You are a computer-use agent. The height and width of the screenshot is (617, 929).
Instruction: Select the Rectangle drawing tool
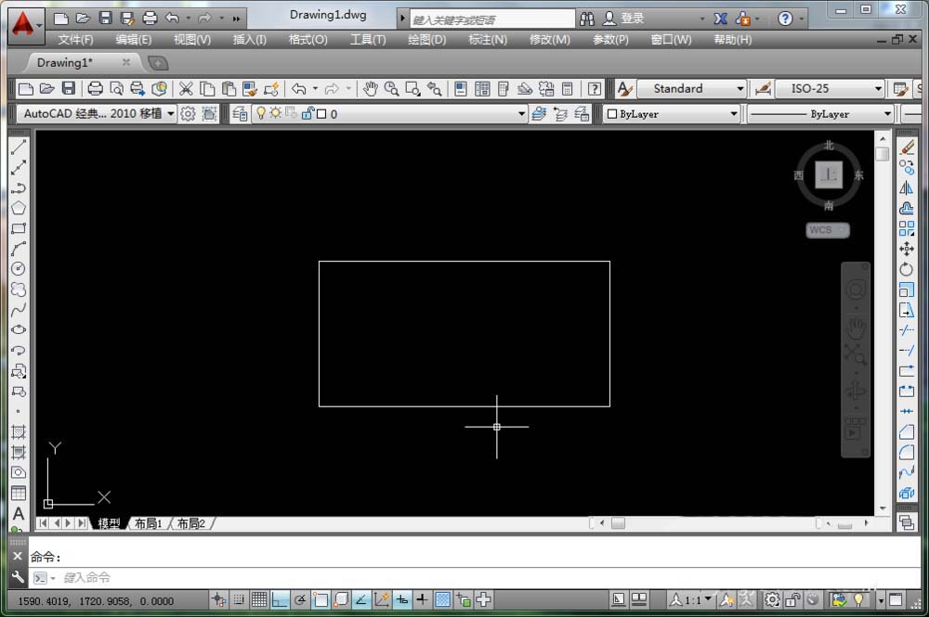(19, 228)
